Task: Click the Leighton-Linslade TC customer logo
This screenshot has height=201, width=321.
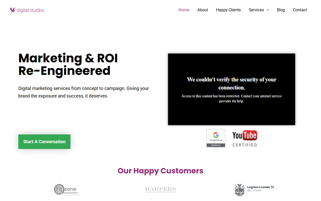Action: point(254,190)
